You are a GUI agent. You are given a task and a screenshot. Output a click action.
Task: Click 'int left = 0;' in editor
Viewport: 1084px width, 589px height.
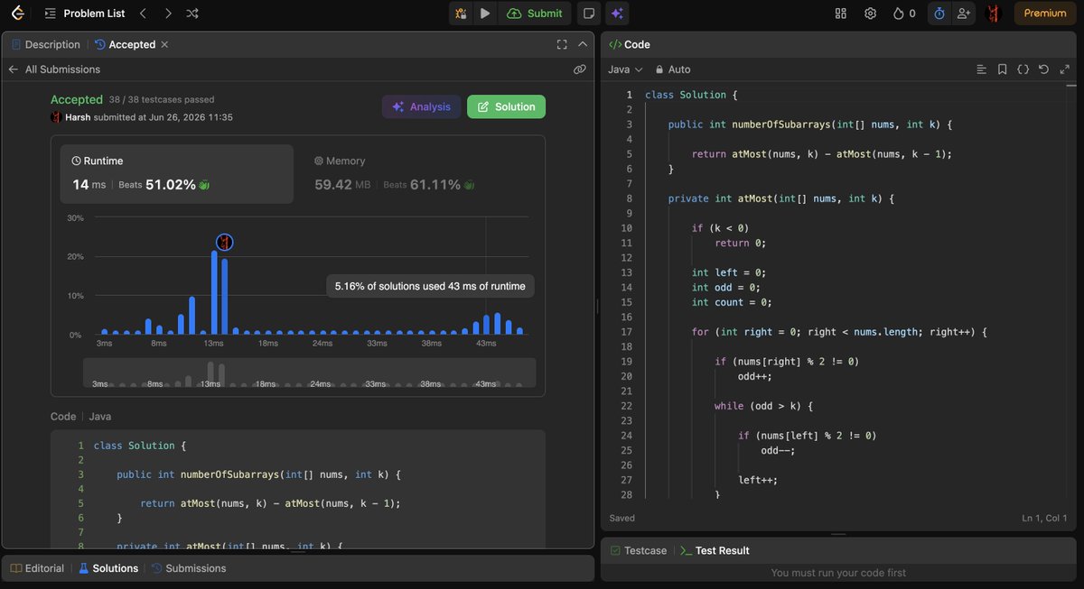pos(727,272)
